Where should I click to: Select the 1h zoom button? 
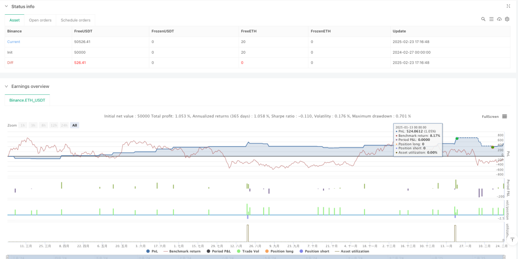point(23,125)
